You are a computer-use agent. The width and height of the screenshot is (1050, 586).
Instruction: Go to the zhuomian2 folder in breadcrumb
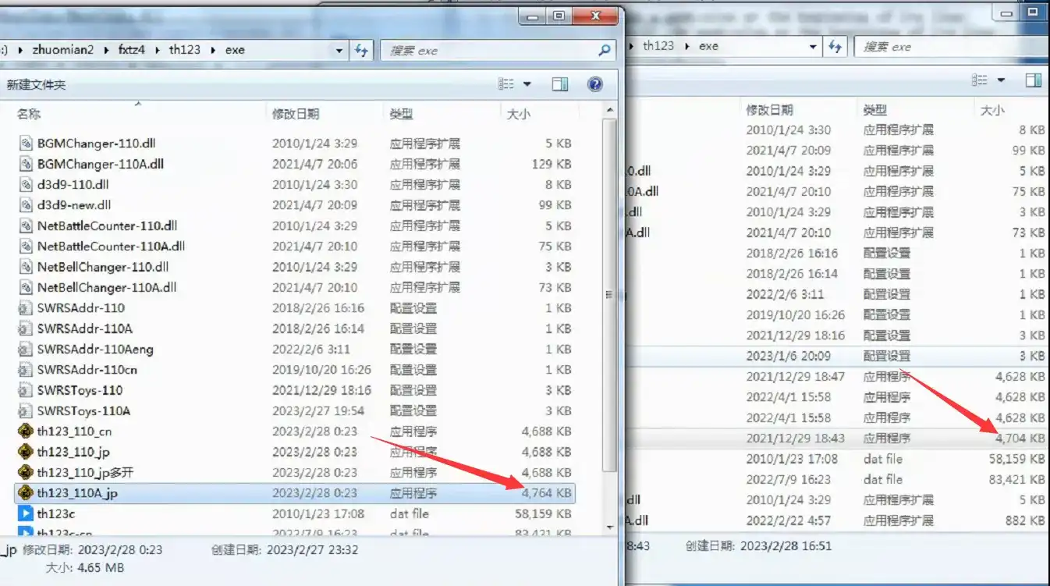[63, 49]
